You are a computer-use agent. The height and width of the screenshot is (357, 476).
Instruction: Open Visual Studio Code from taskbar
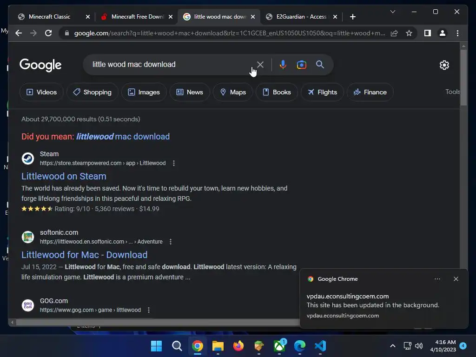coord(320,346)
